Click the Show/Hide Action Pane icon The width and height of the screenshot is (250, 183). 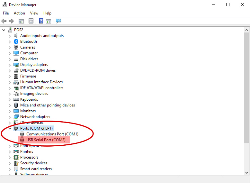pyautogui.click(x=49, y=21)
